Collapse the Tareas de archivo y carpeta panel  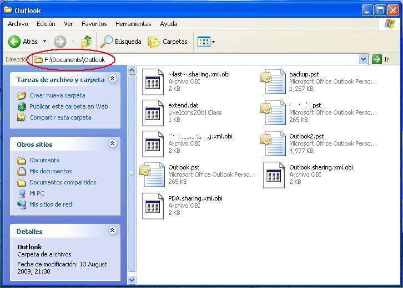[112, 79]
